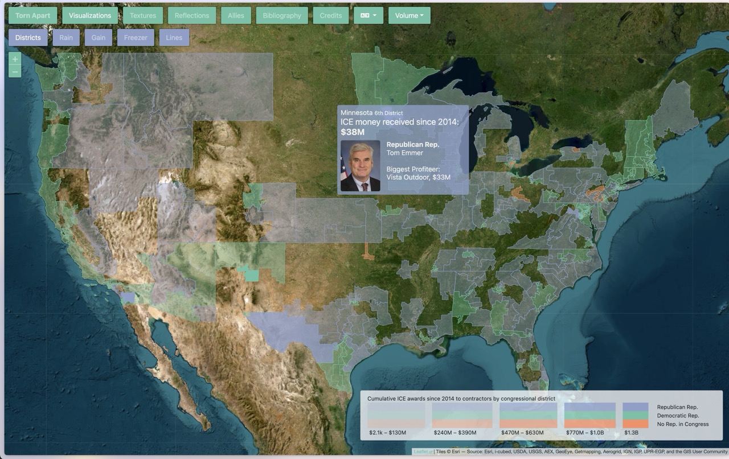729x459 pixels.
Task: Switch to the Freezer visualization
Action: 136,38
